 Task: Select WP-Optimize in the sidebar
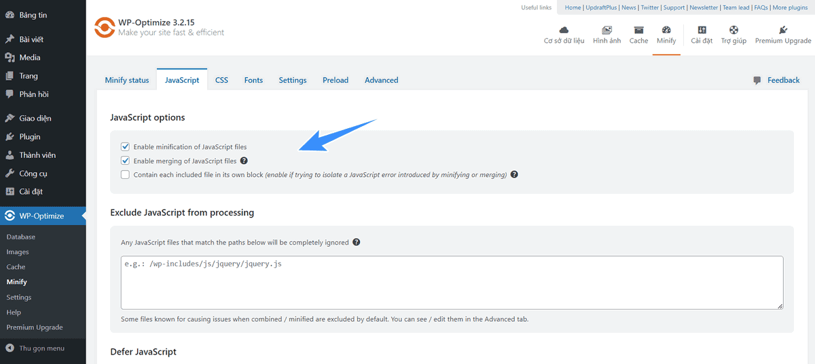[43, 216]
